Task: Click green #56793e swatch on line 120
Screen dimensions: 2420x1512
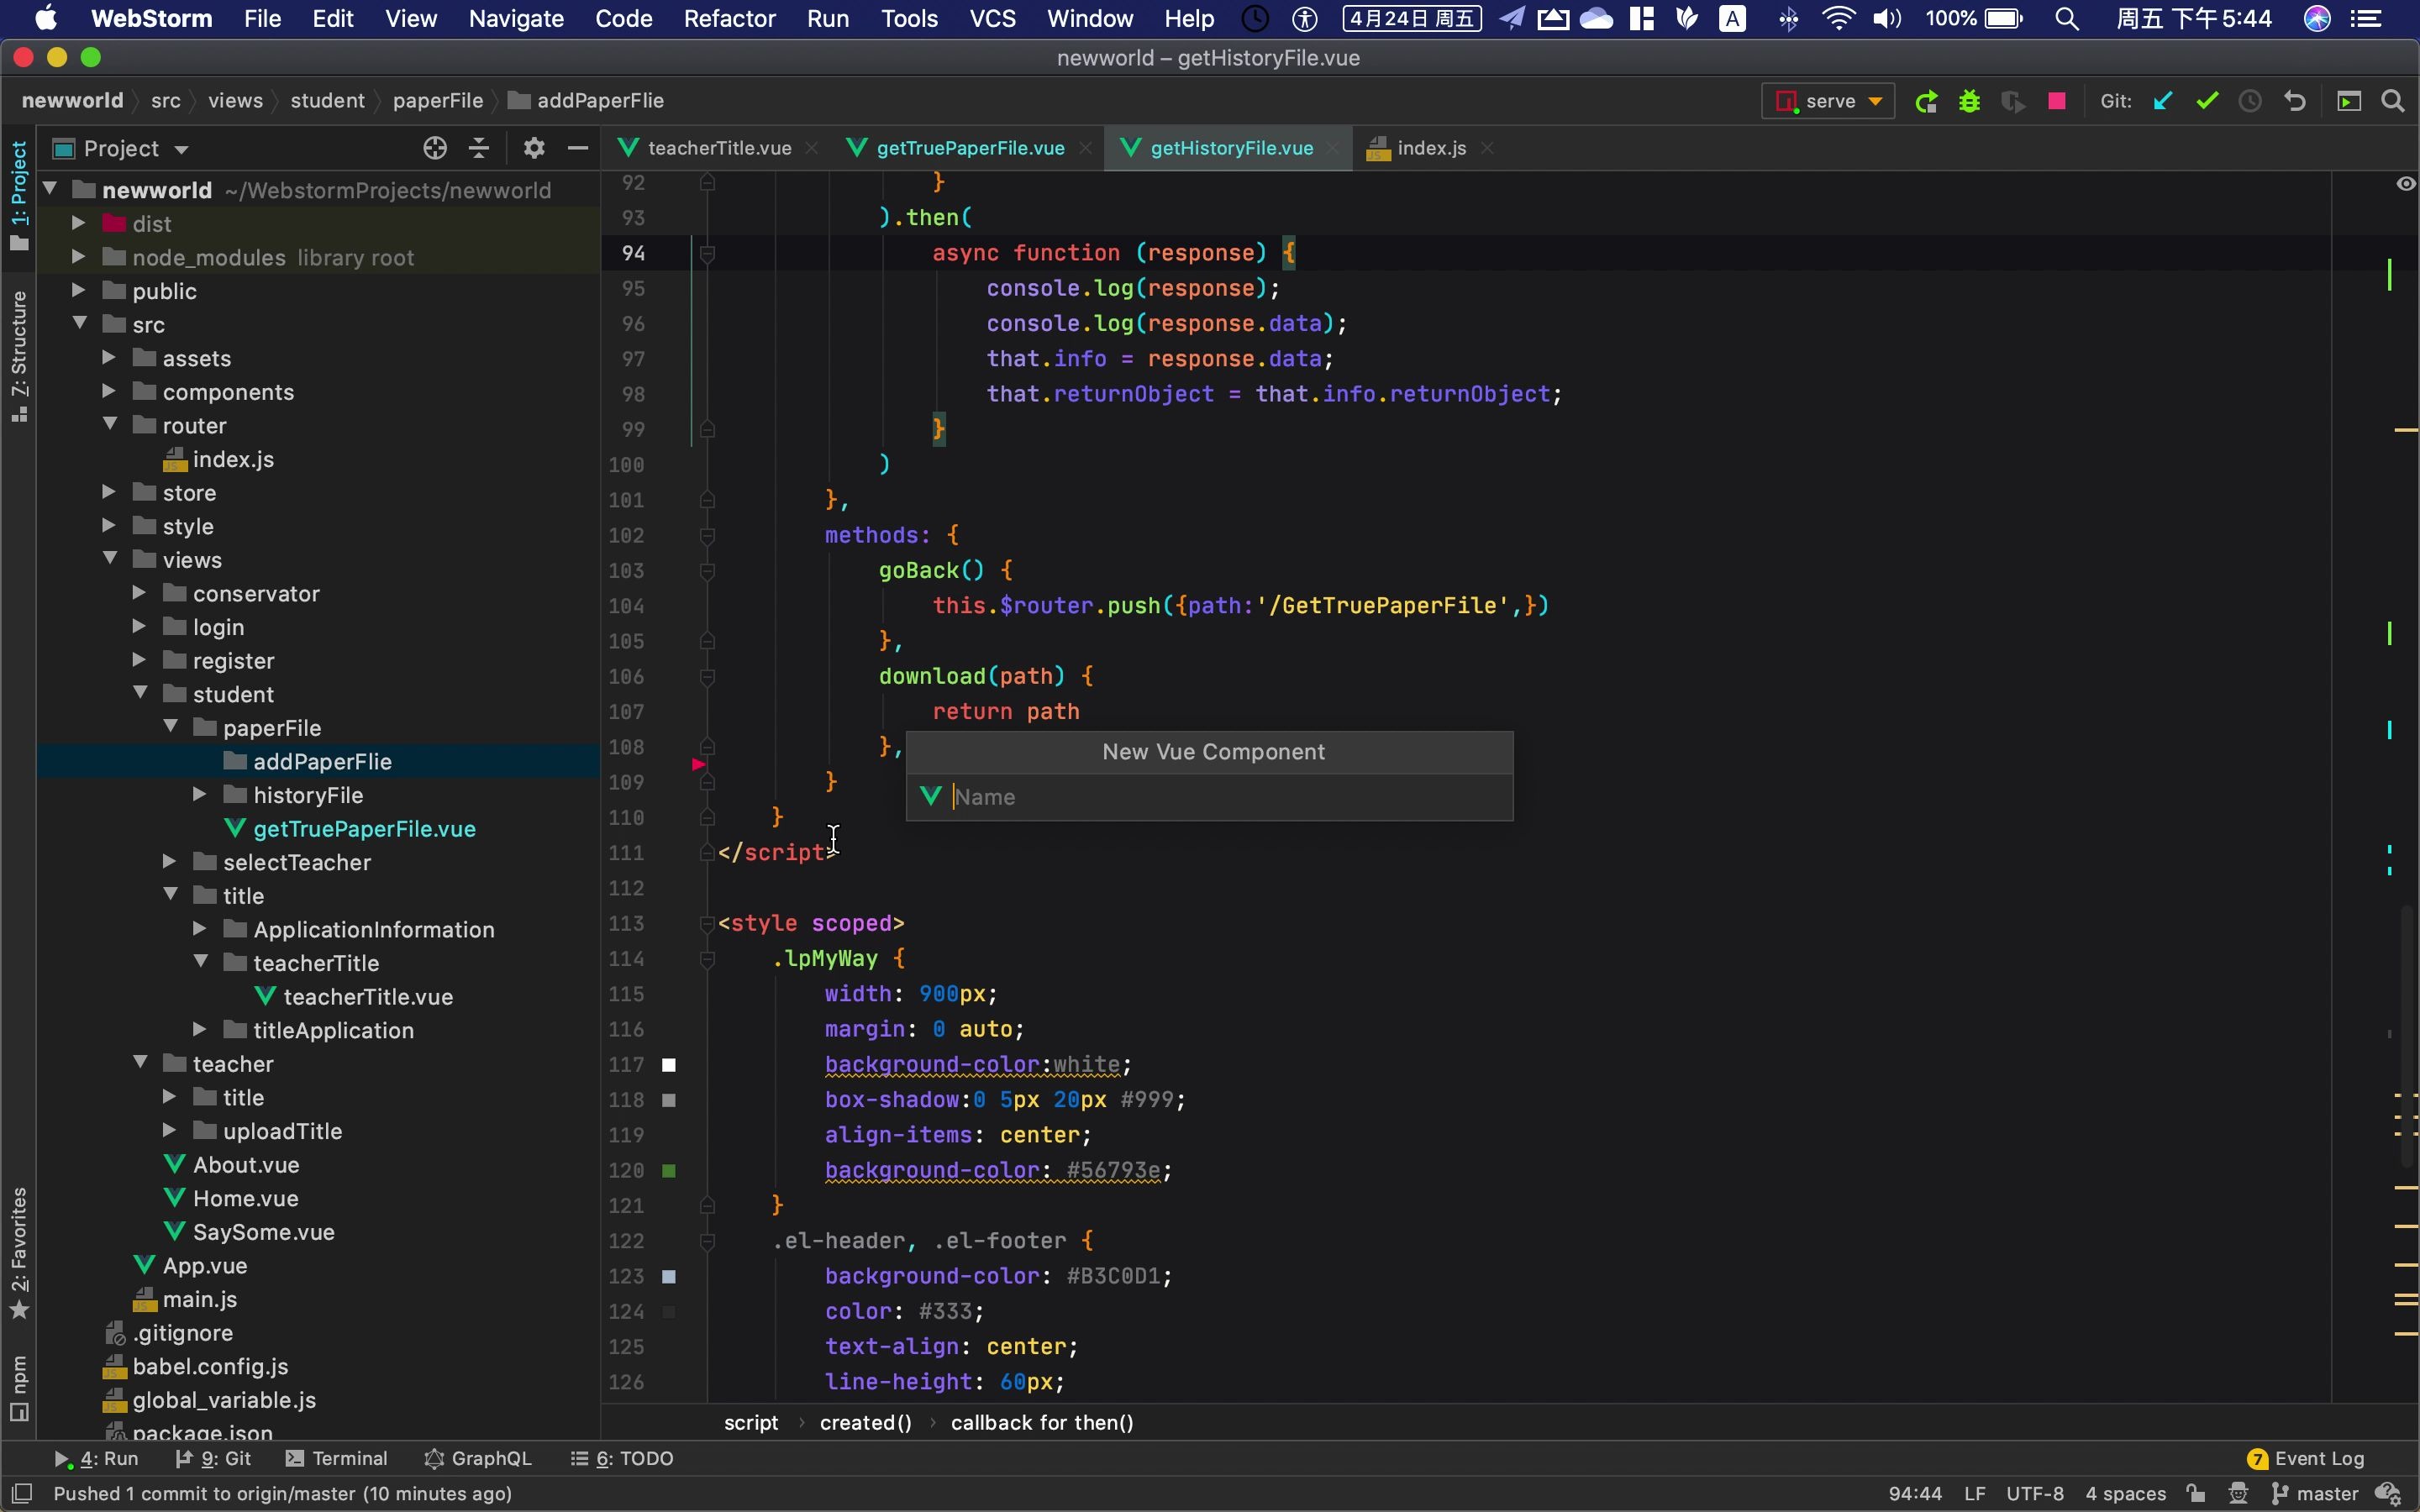Action: (x=669, y=1171)
